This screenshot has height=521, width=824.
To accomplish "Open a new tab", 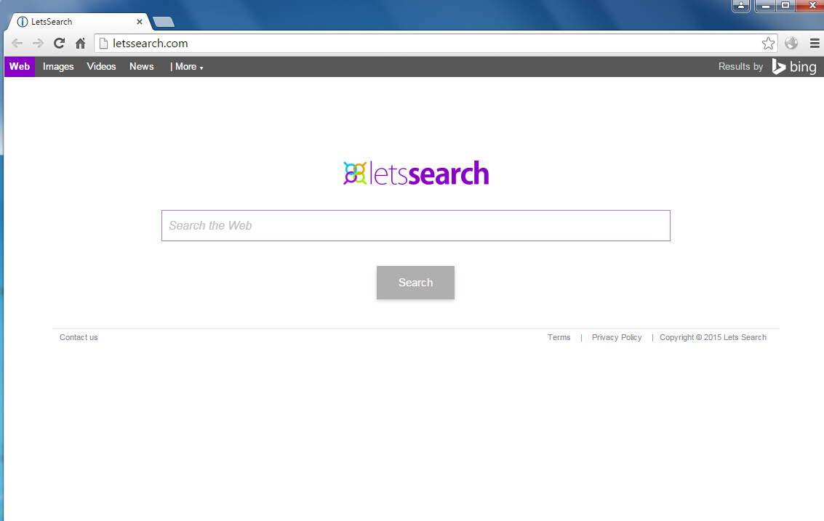I will [x=164, y=22].
